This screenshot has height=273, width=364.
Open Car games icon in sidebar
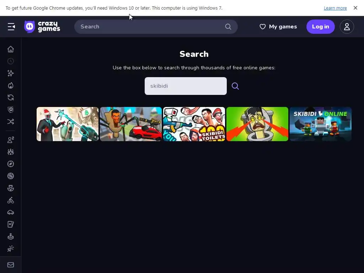pos(11,212)
